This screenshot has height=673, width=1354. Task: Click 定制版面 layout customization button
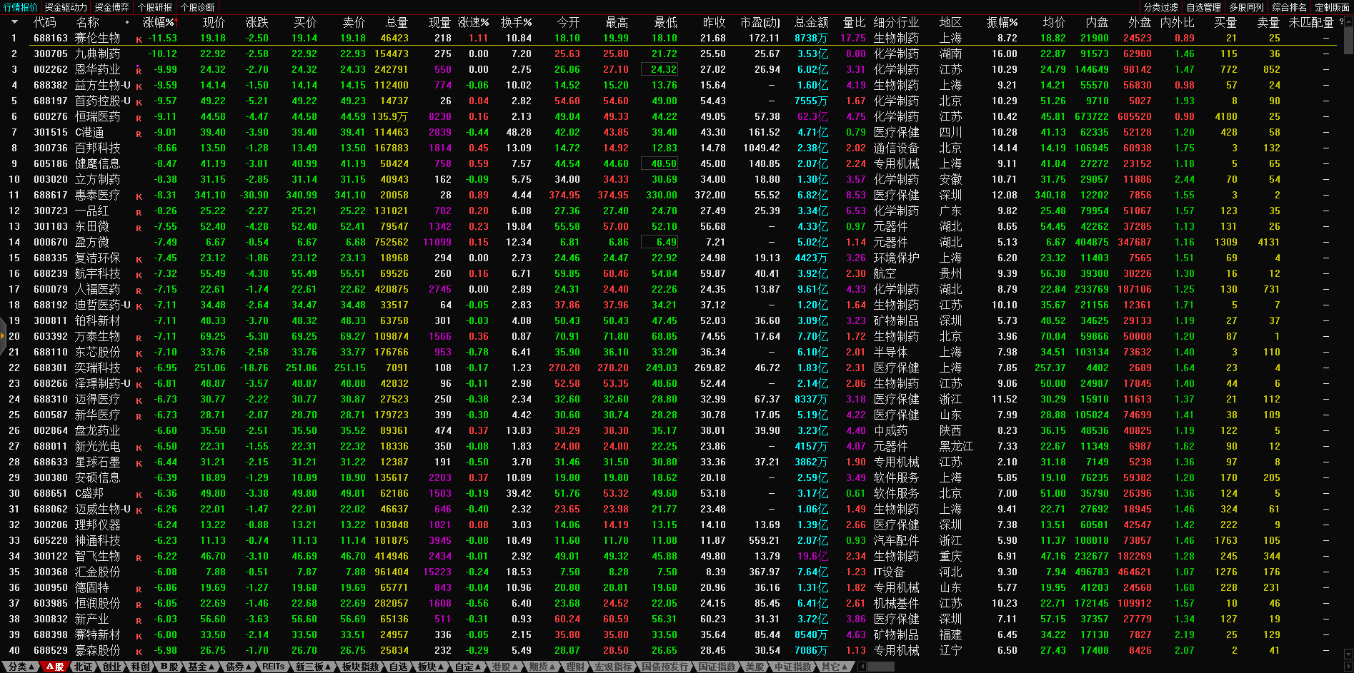(x=1332, y=7)
